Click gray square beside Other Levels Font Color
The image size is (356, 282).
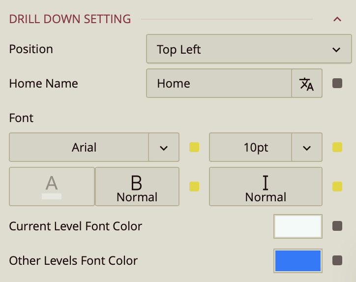point(337,260)
